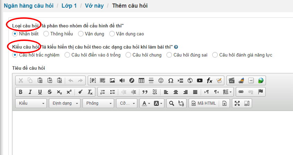Select Câu hỏi điền vào ô trống

67,55
